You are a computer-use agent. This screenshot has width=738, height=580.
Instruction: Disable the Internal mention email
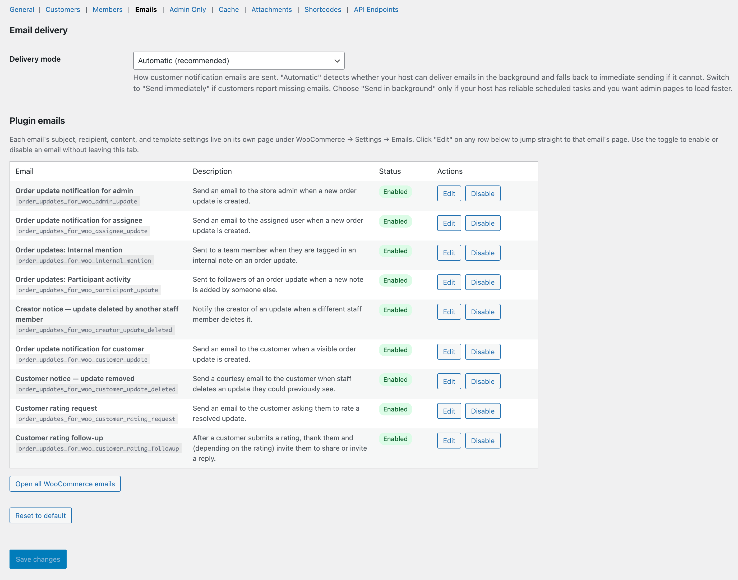483,253
